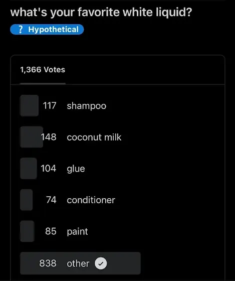Click the coconut milk vote bar
Viewport: 235px width, 281px height.
pyautogui.click(x=32, y=137)
